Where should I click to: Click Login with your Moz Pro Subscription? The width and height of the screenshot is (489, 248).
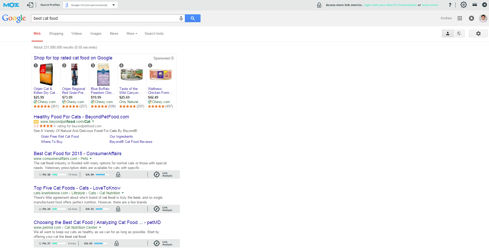(390, 5)
